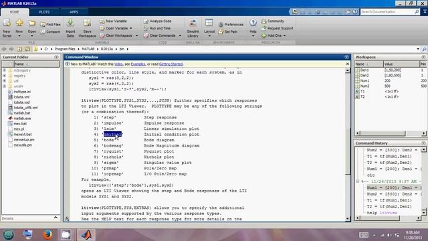Open Preferences
428x241 pixels.
pyautogui.click(x=231, y=24)
